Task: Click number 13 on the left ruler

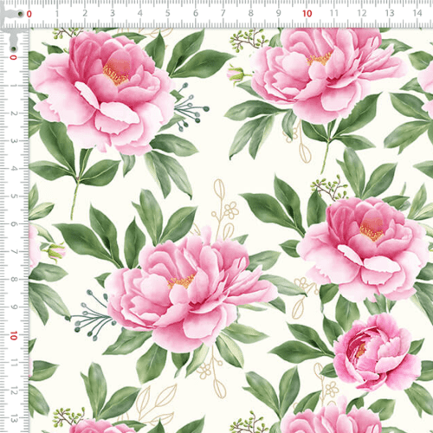Action: 13,418
